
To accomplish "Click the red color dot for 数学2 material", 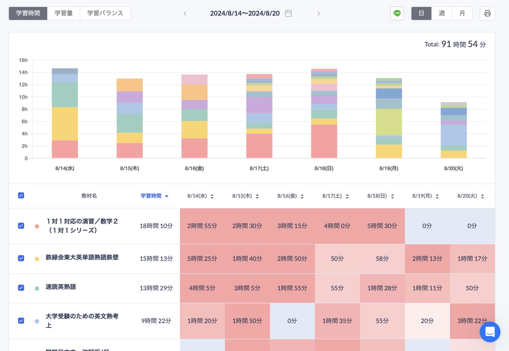I will [x=37, y=226].
